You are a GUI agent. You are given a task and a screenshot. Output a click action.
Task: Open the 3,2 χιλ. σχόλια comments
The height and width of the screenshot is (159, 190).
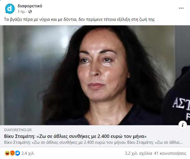[139, 153]
